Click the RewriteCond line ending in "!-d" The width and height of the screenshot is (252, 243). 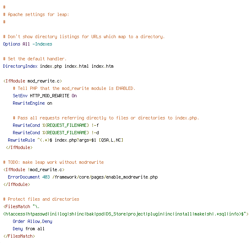click(56, 133)
